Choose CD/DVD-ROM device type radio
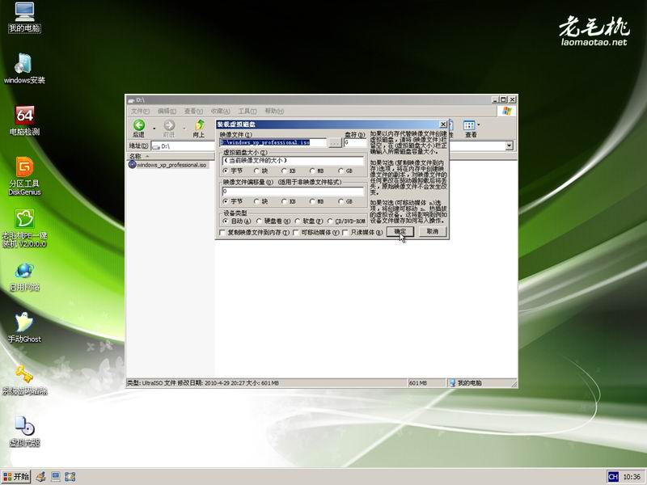647x485 pixels. (x=330, y=221)
